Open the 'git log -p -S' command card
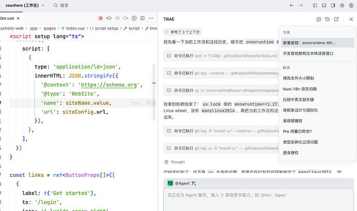 click(x=221, y=148)
